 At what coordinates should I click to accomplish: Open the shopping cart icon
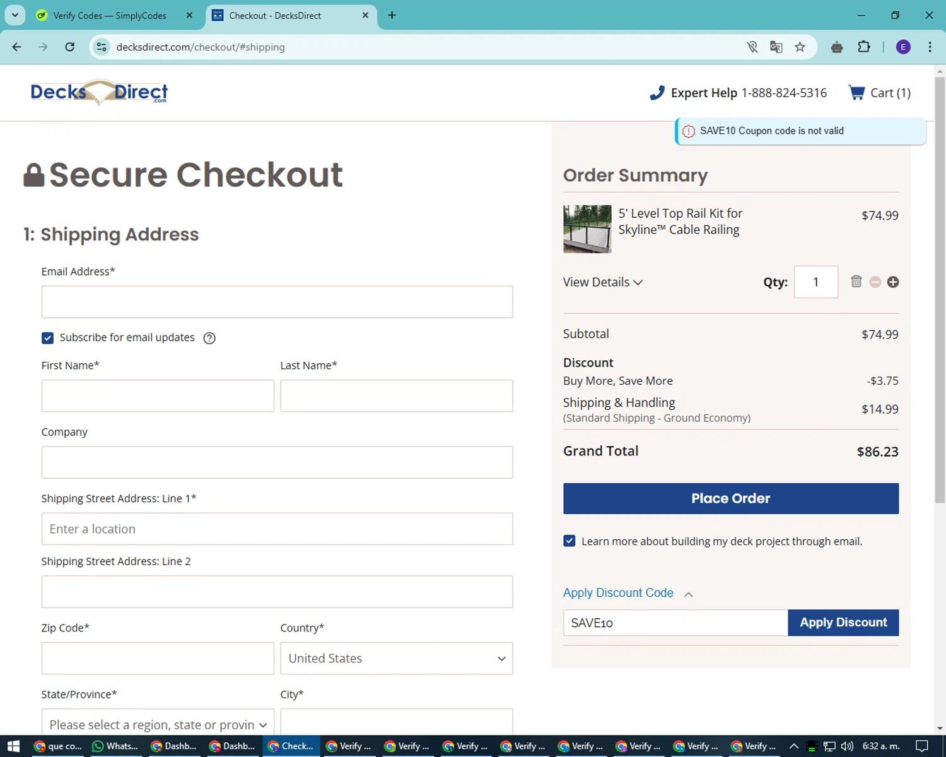[856, 93]
